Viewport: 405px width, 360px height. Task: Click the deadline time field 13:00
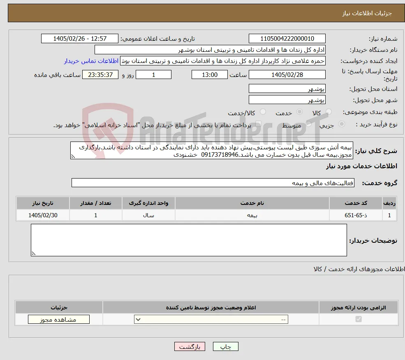tap(209, 75)
